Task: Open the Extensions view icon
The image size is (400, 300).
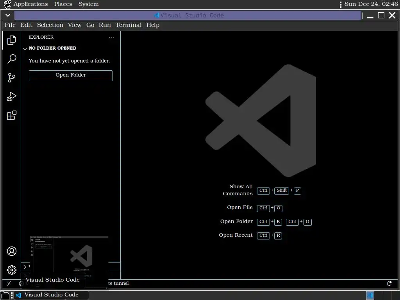Action: 11,115
